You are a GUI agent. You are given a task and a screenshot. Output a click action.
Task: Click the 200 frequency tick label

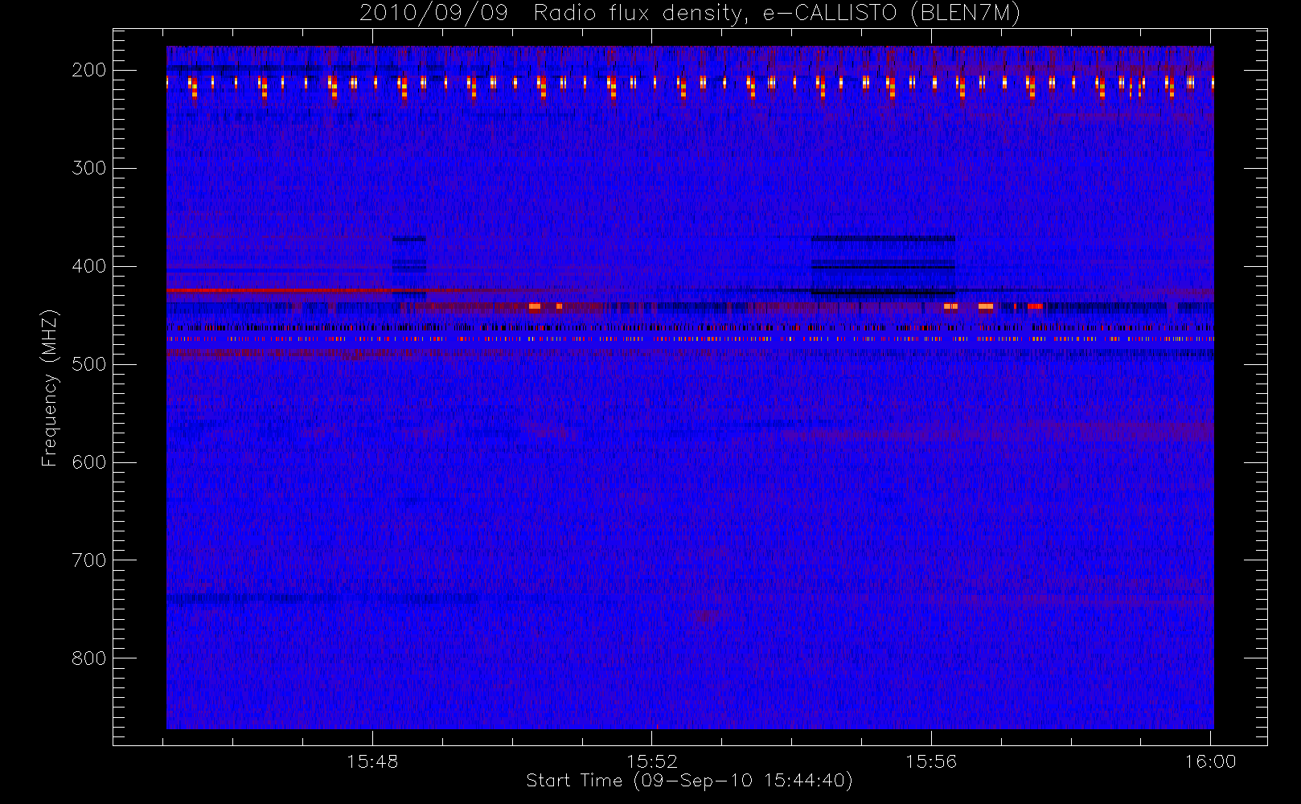pos(89,70)
